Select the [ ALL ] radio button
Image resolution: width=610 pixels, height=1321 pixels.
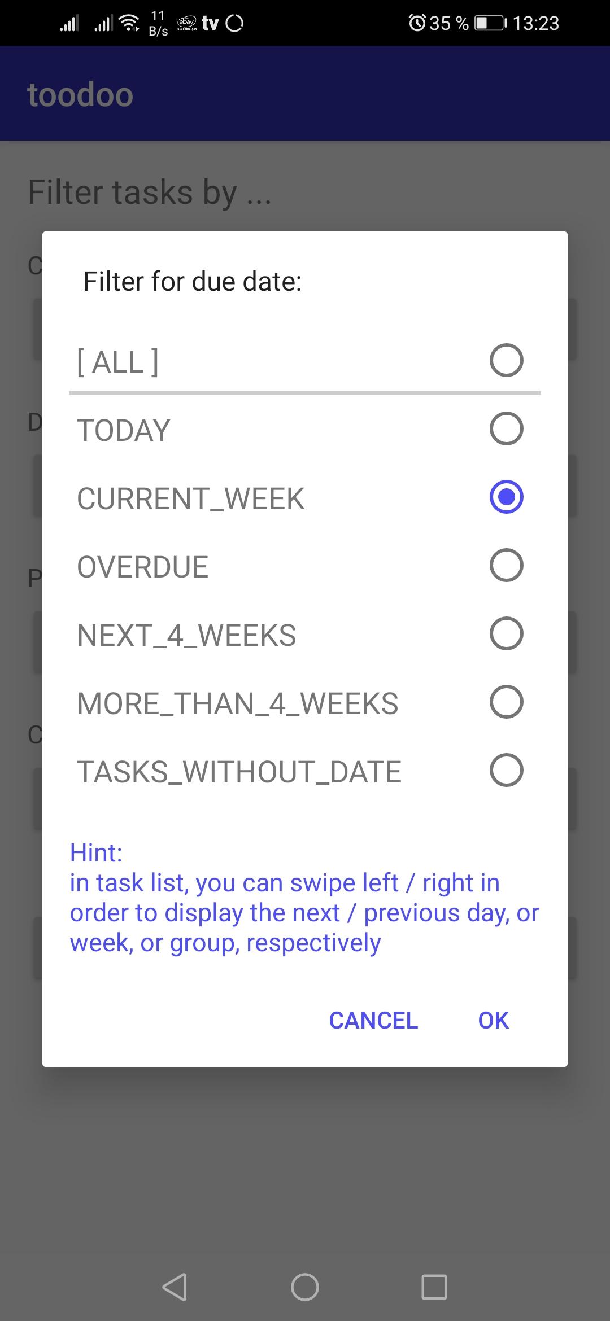pyautogui.click(x=506, y=360)
